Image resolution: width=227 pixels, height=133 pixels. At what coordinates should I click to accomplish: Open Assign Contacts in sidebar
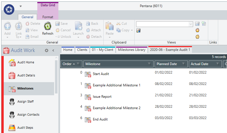pos(29,115)
